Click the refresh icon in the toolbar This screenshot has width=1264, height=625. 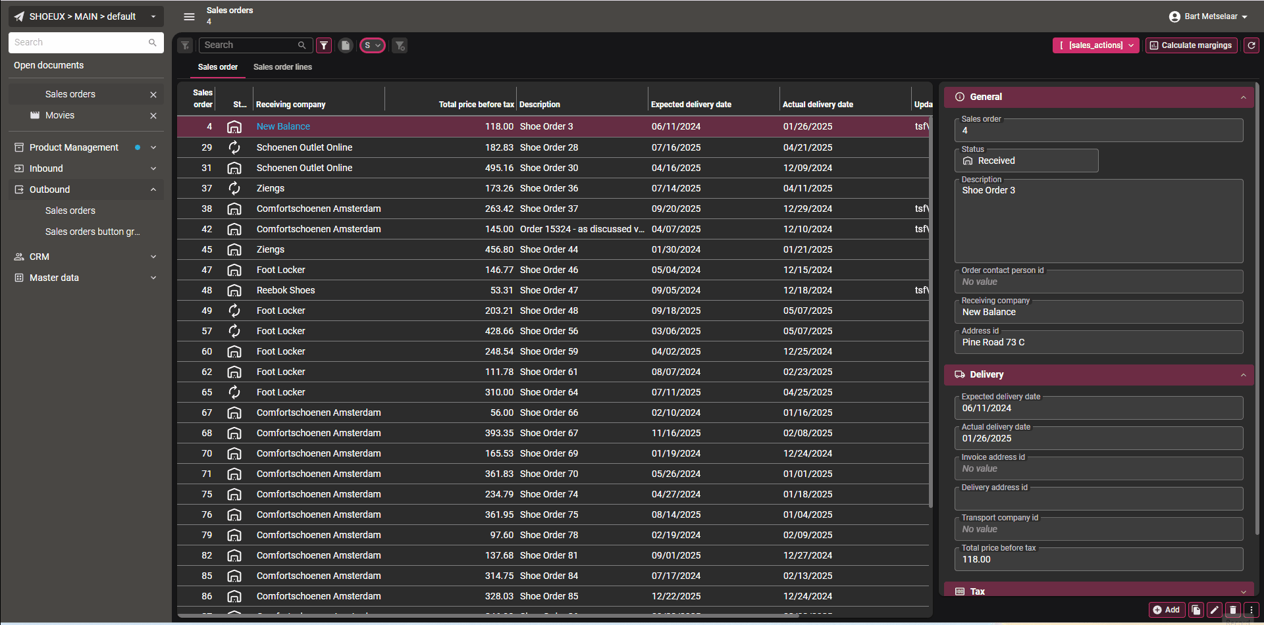point(1251,45)
